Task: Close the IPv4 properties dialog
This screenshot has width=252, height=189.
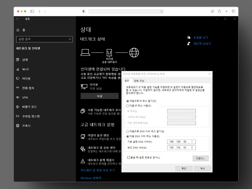Action: 209,74
